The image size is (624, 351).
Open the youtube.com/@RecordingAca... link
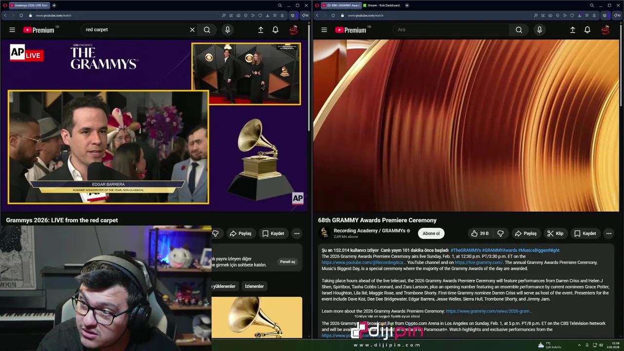click(364, 262)
